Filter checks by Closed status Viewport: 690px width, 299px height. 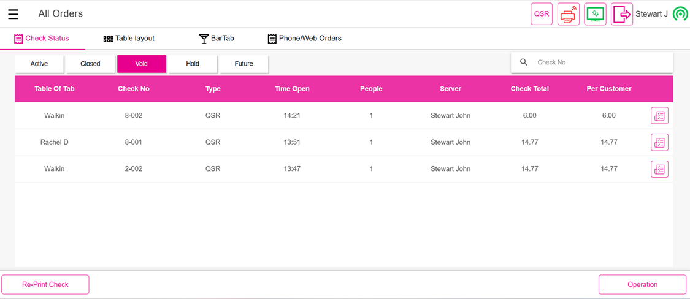point(90,64)
